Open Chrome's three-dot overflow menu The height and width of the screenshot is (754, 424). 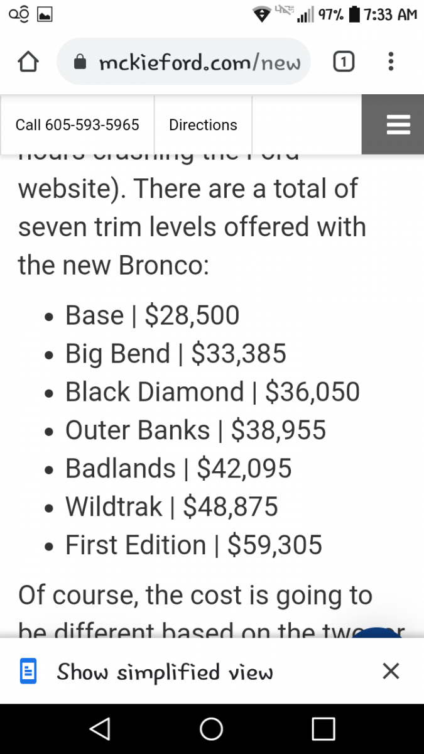pos(391,62)
